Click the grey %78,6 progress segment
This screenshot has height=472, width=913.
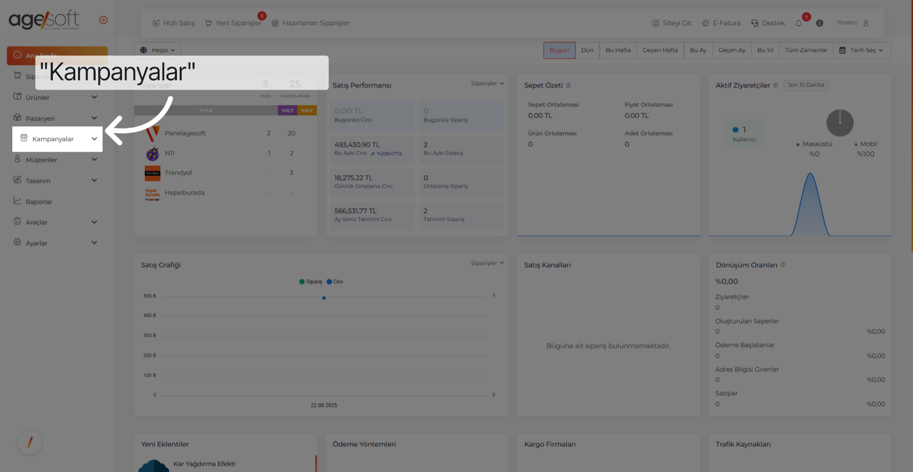(x=206, y=111)
